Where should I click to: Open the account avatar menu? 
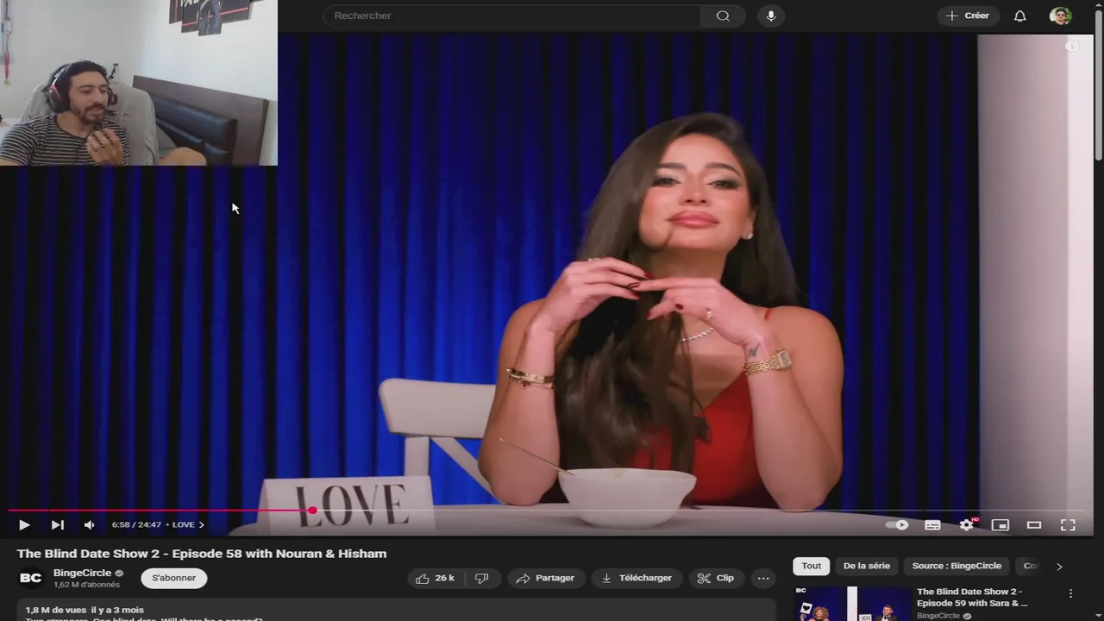click(x=1061, y=16)
